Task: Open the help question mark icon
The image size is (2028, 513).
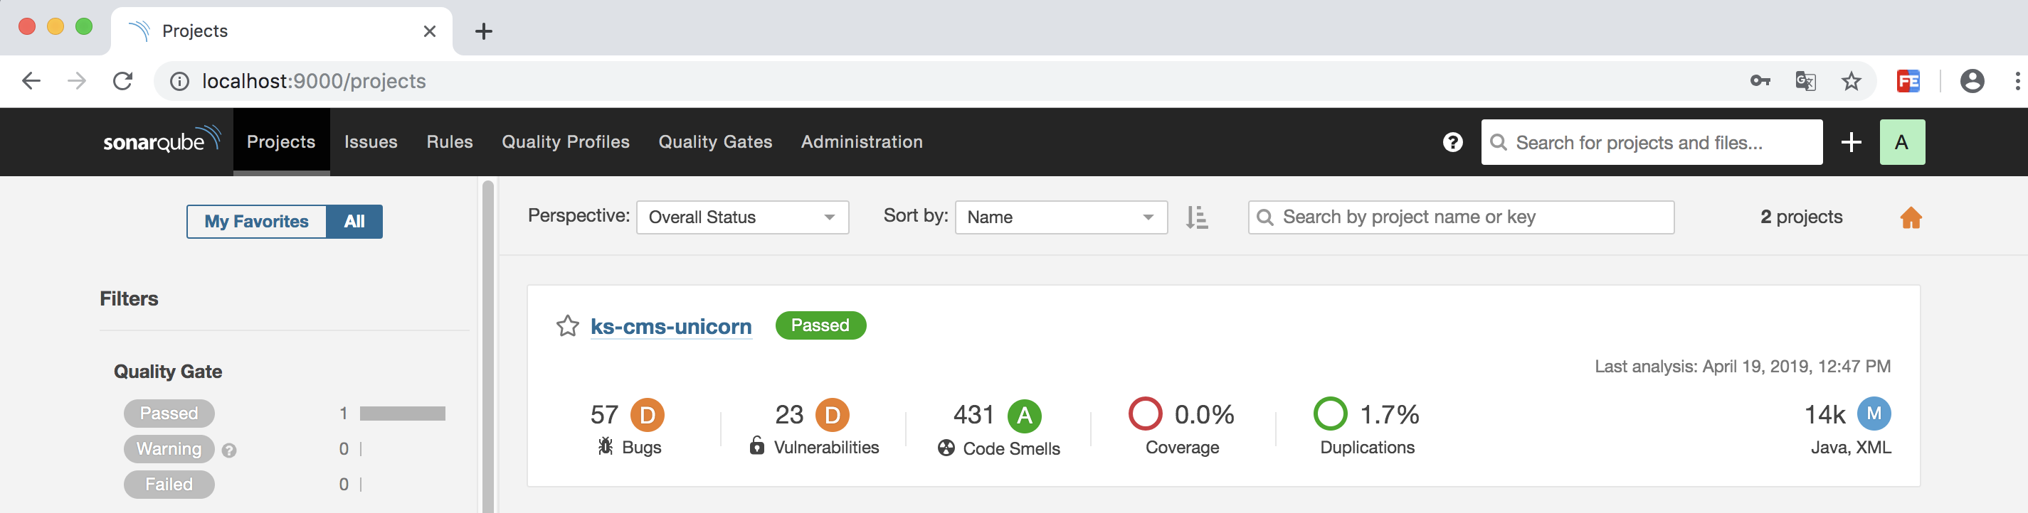Action: [x=1452, y=142]
